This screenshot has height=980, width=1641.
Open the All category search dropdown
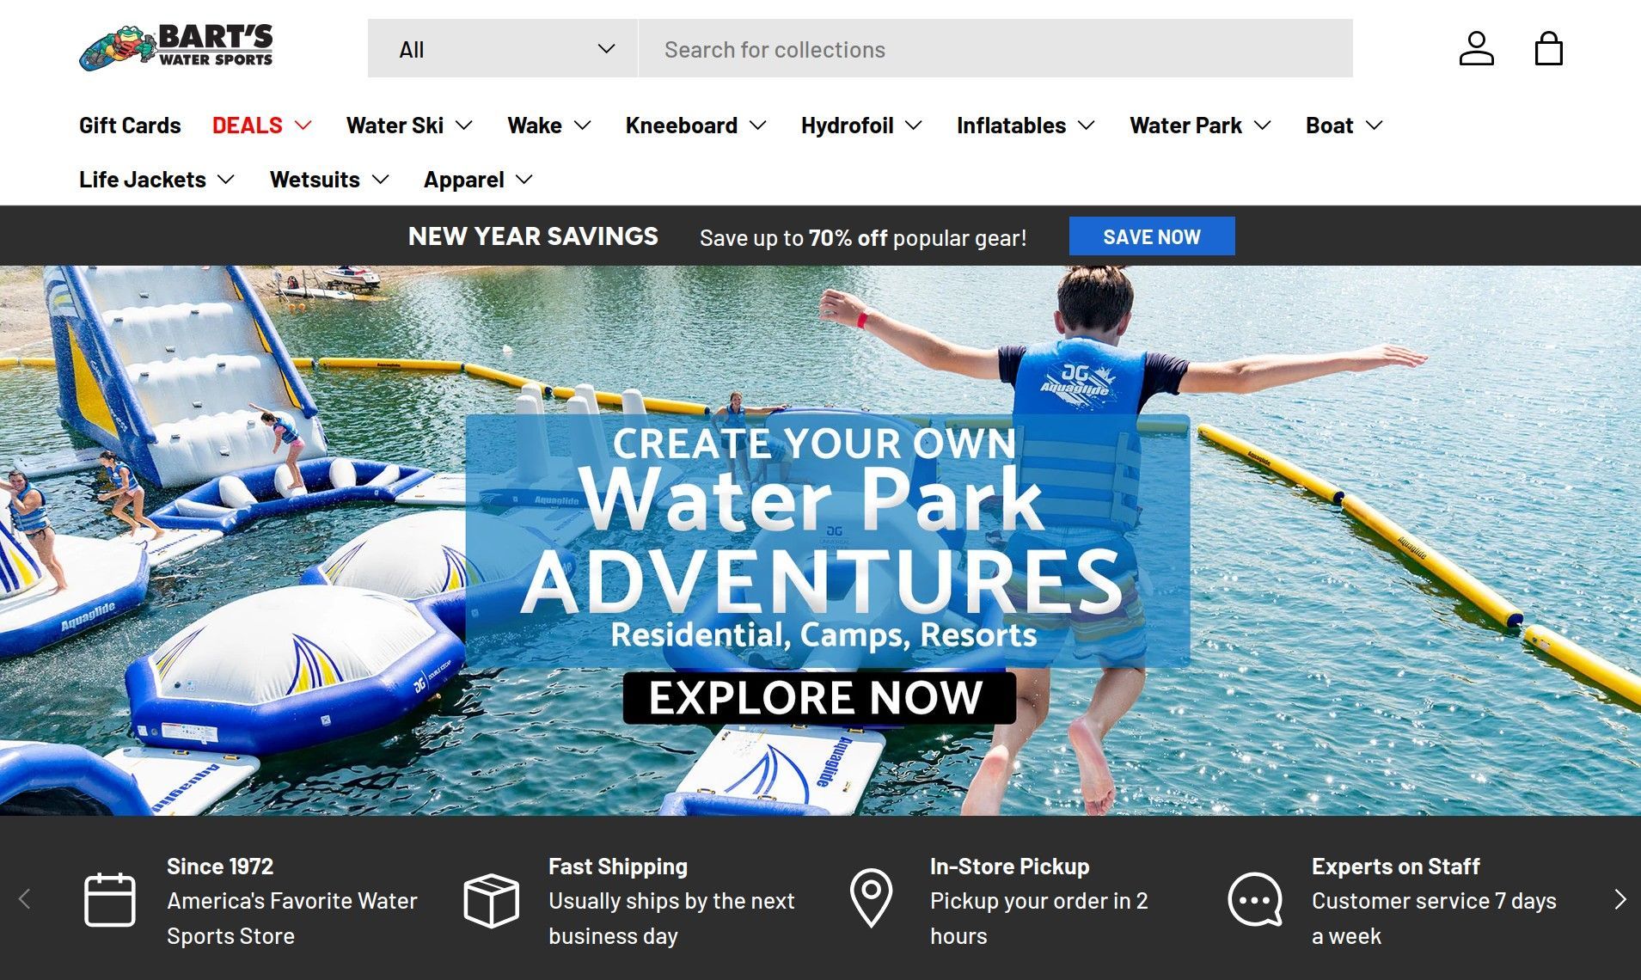pyautogui.click(x=503, y=49)
